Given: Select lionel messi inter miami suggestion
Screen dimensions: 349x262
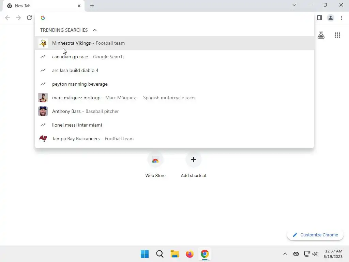Looking at the screenshot, I should (174, 125).
